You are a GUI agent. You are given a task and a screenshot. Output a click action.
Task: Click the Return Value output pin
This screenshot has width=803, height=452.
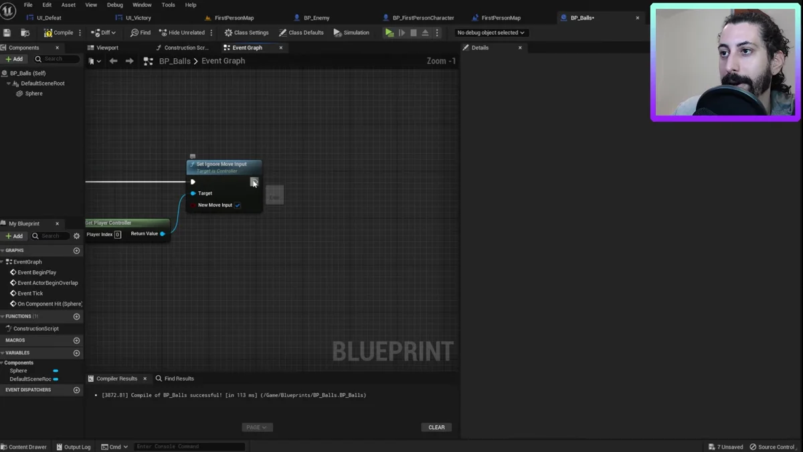click(163, 234)
